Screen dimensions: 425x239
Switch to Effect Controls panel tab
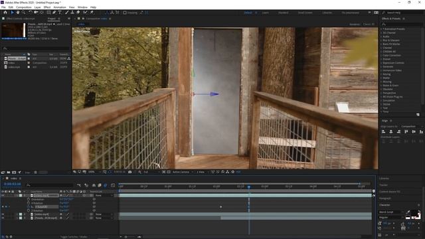pyautogui.click(x=21, y=19)
